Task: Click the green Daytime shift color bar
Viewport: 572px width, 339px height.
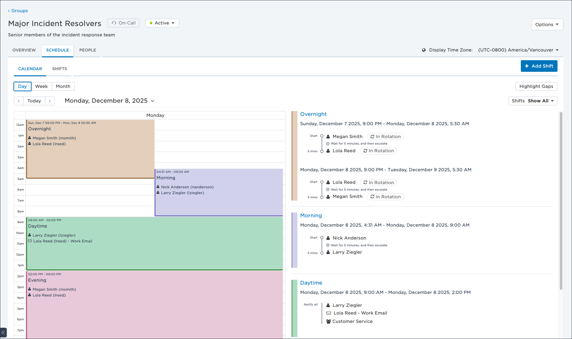Action: (294, 308)
